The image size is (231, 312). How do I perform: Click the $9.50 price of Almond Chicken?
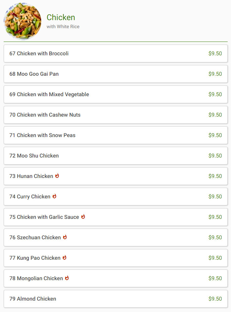tap(215, 299)
